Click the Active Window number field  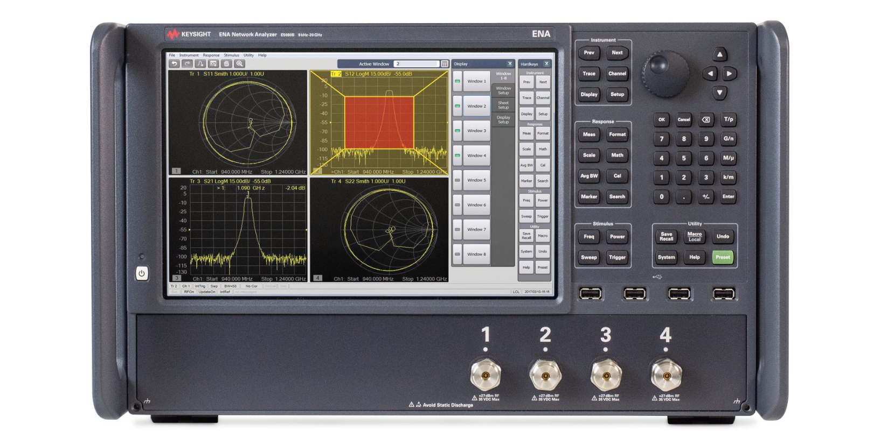tap(416, 63)
